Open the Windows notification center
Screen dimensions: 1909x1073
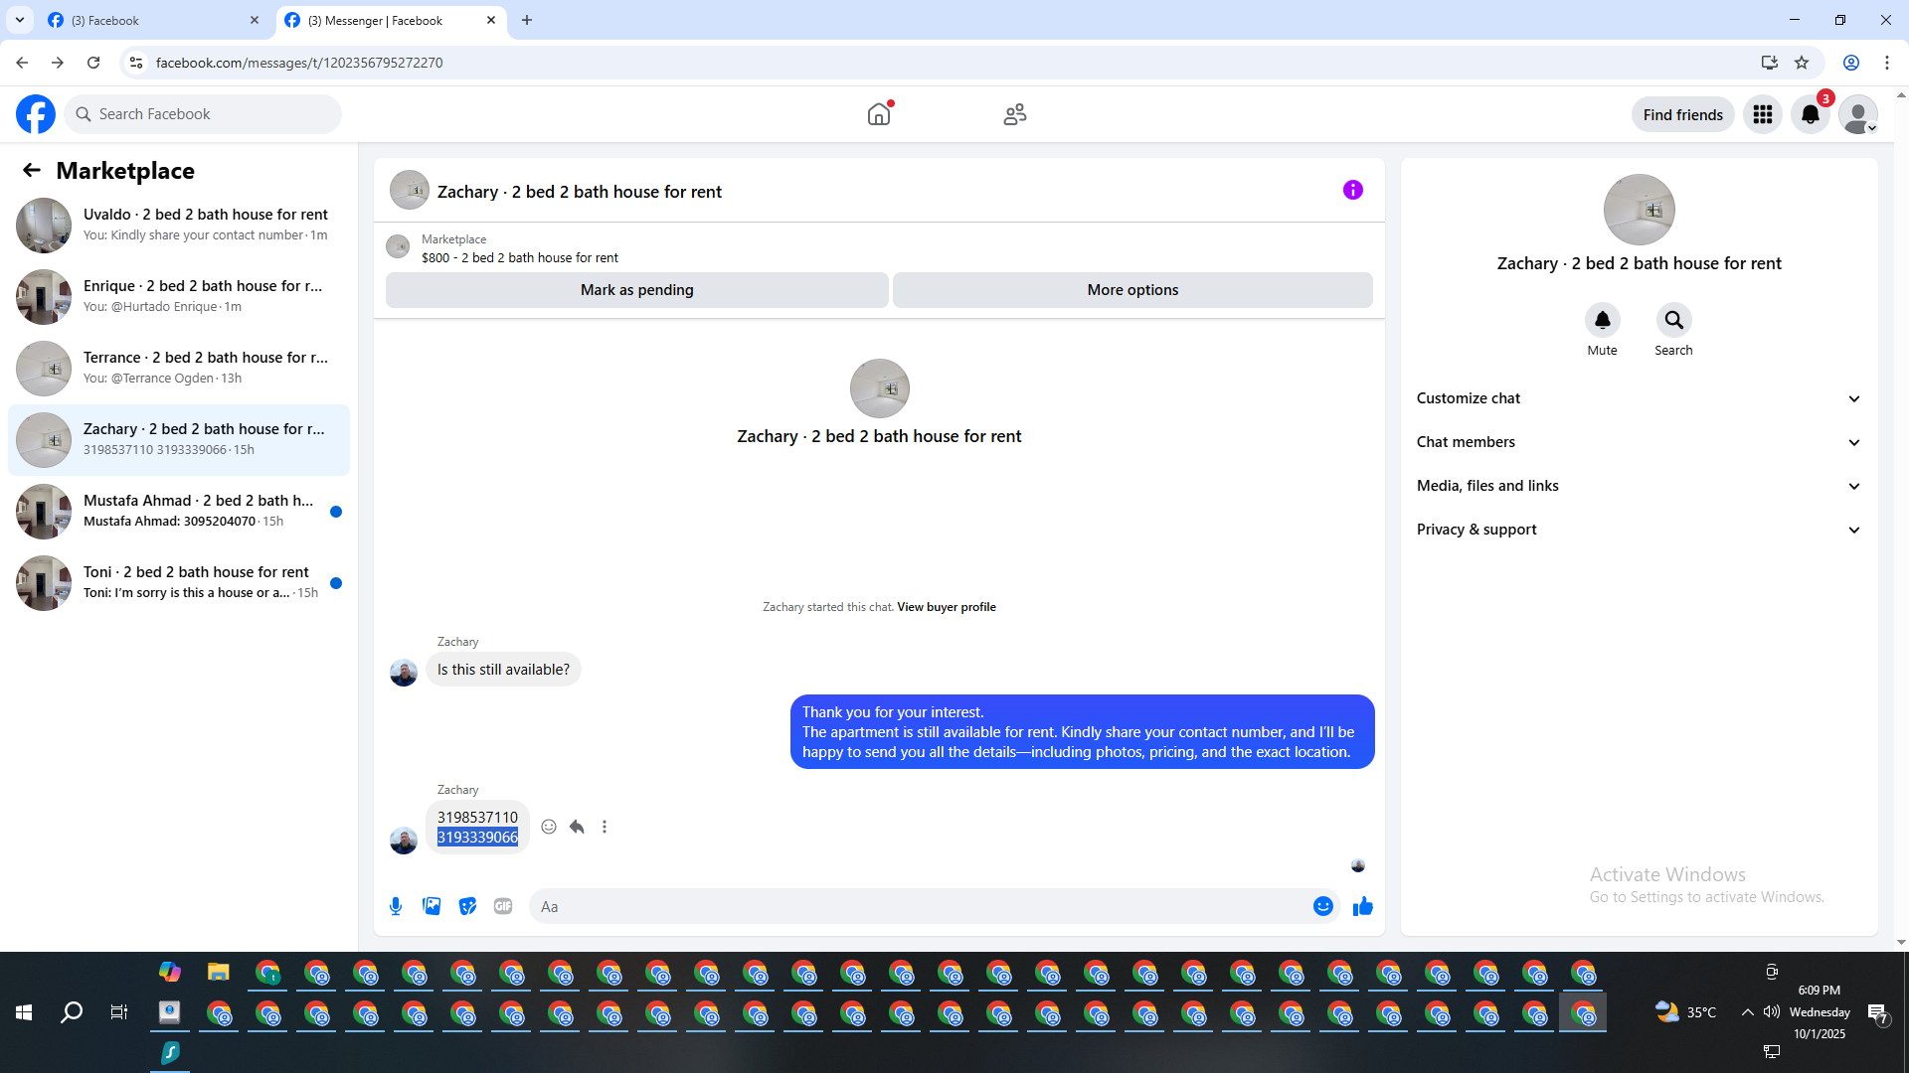pyautogui.click(x=1878, y=1012)
